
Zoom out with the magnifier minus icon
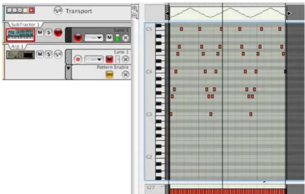point(135,16)
